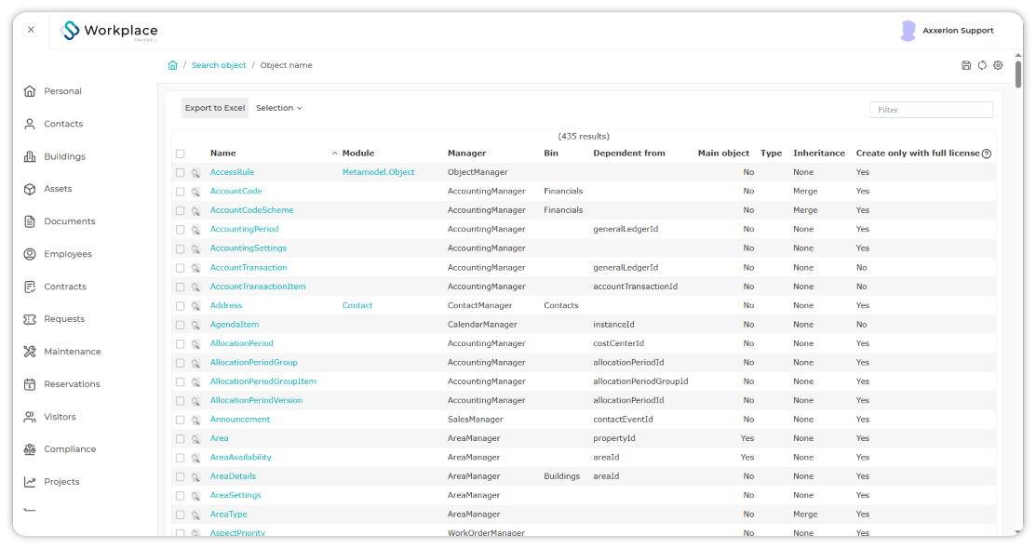This screenshot has height=548, width=1036.
Task: Open details magnifier for Area row
Action: point(195,439)
